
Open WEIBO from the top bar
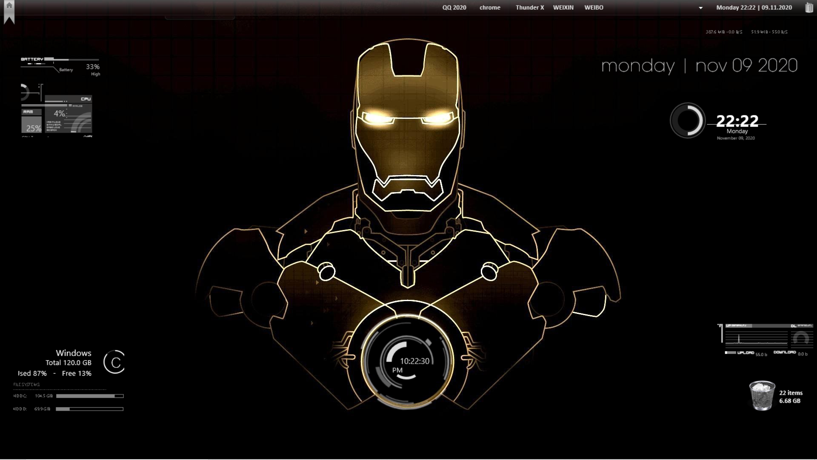coord(594,8)
